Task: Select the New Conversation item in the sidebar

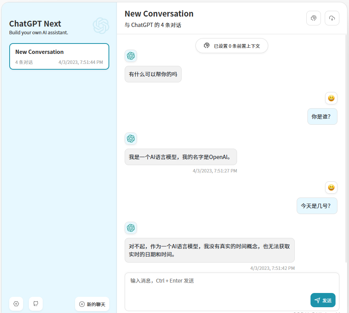Action: [x=59, y=56]
